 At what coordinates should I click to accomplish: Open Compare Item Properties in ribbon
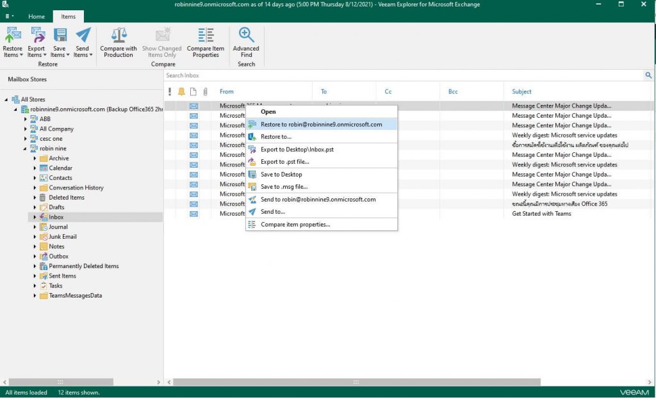coord(206,42)
